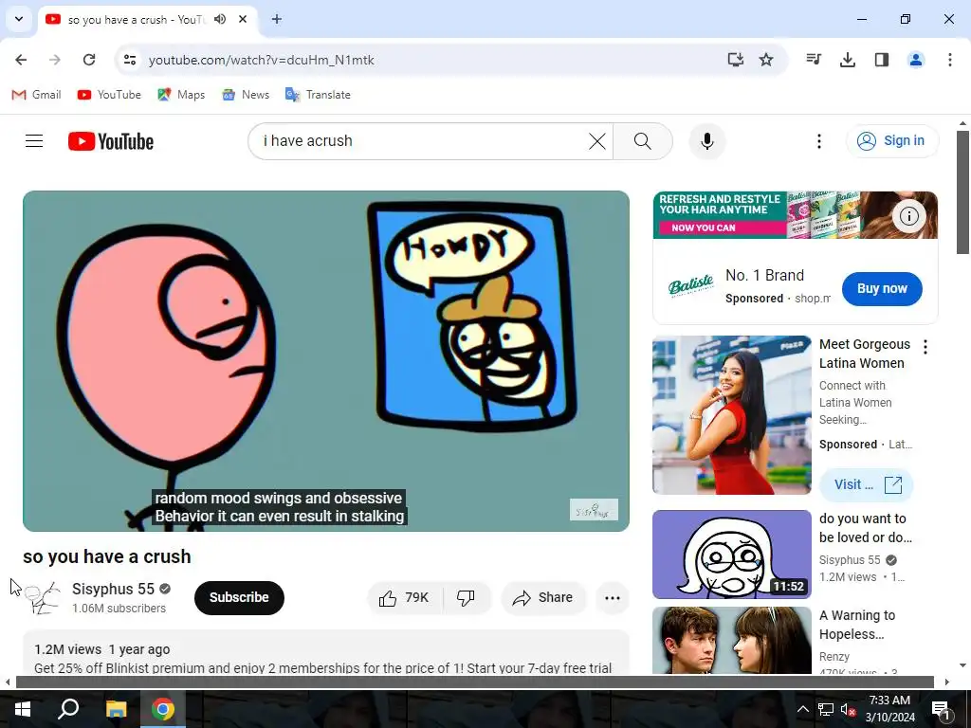Open 'do you want to be loved' title link
971x728 pixels.
(865, 528)
